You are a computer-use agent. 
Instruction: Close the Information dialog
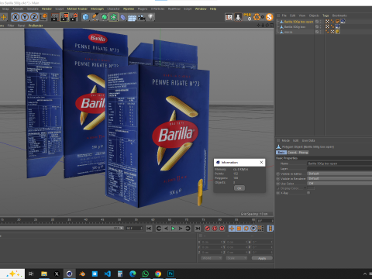261,162
